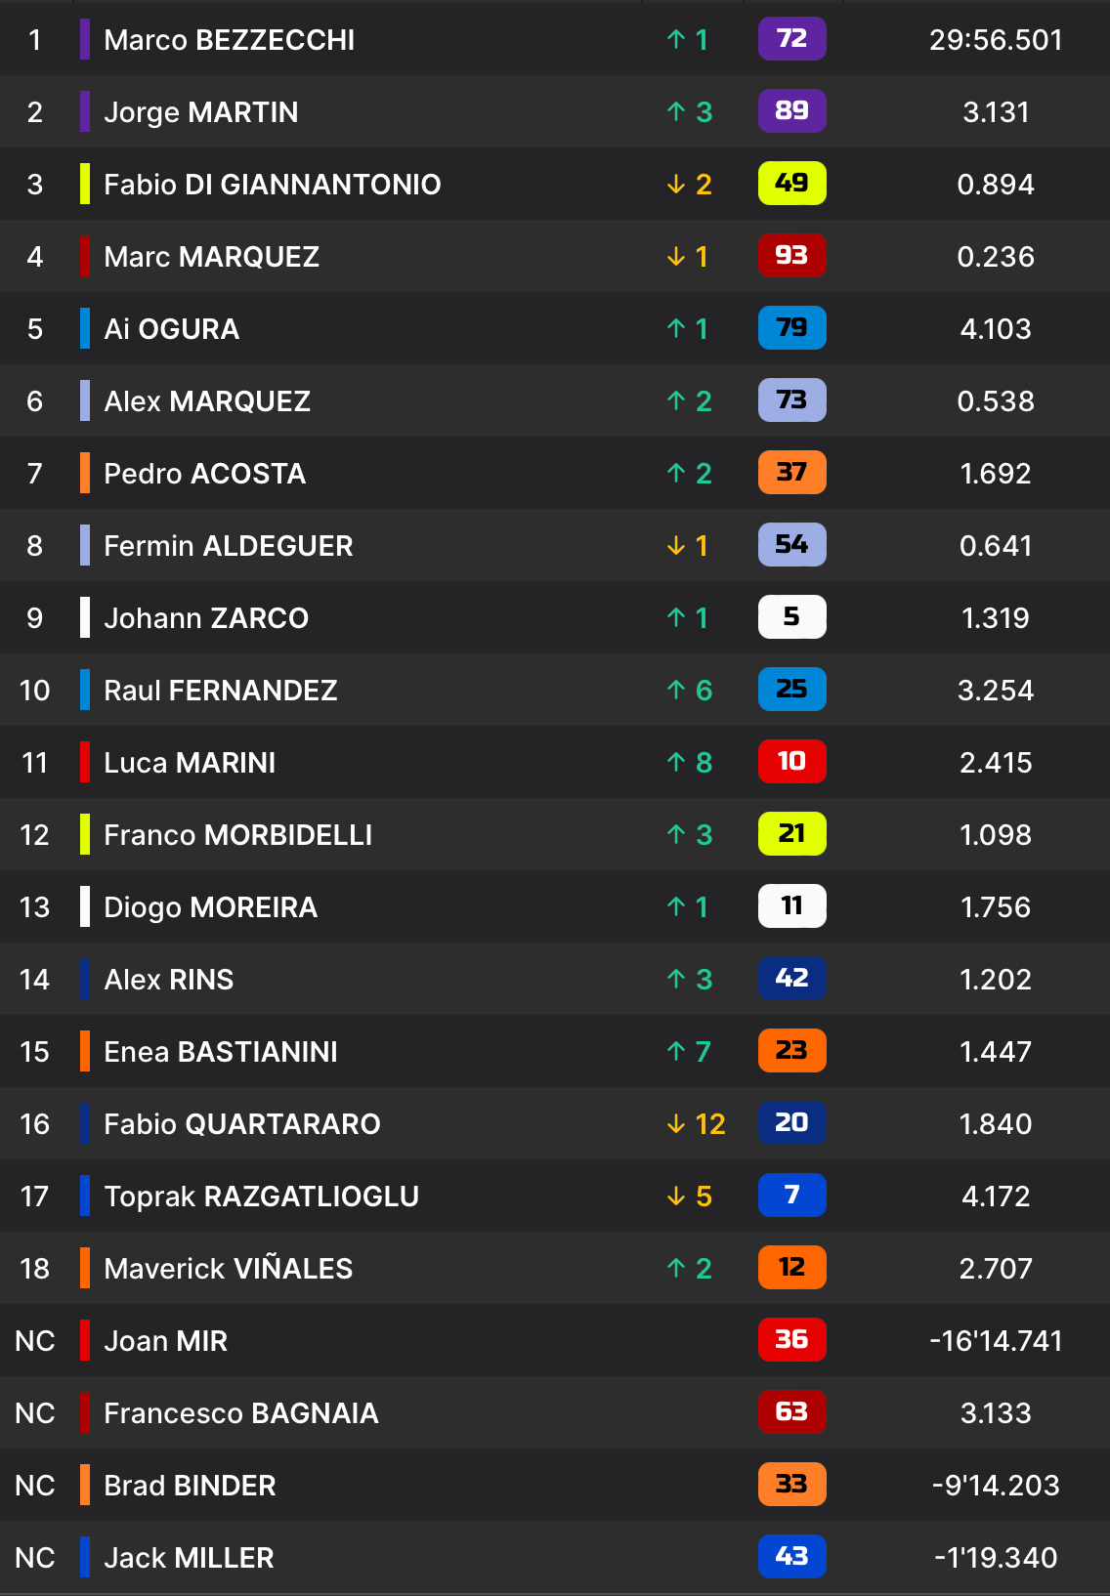Viewport: 1110px width, 1596px height.
Task: Click on Pedro ACOSTA's name
Action: [x=204, y=474]
